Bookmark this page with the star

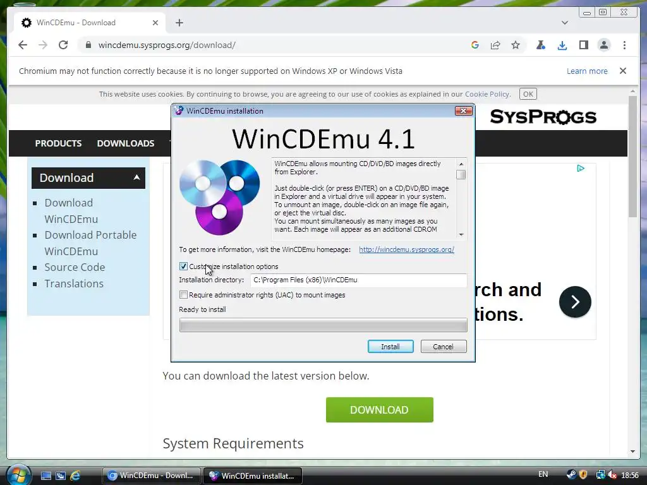(516, 45)
